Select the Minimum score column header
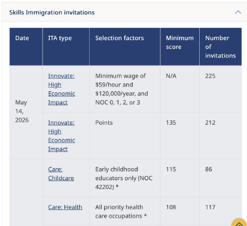 180,47
